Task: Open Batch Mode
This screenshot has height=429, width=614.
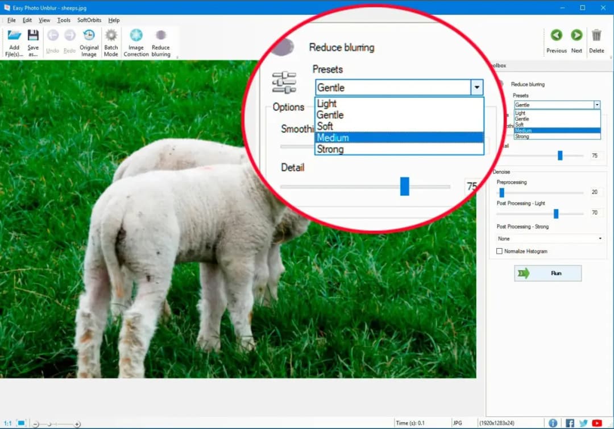Action: coord(111,42)
